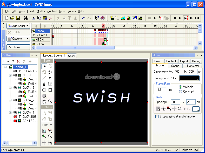Click the Fit scene in window icon
205x153 pixels.
coord(44,131)
